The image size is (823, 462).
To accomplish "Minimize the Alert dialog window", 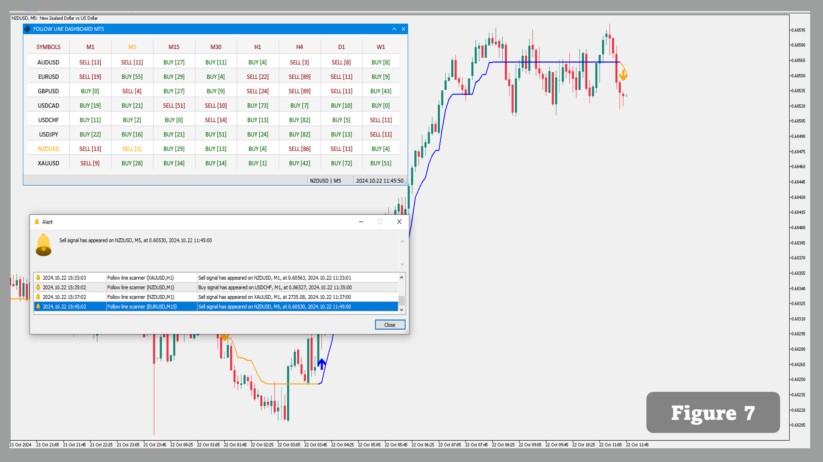I will 361,222.
